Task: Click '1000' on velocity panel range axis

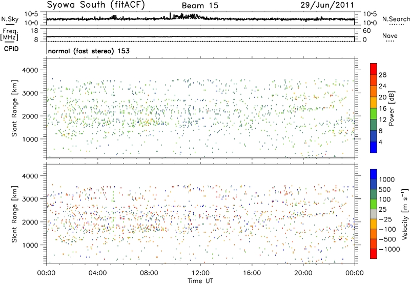Action: (30, 245)
